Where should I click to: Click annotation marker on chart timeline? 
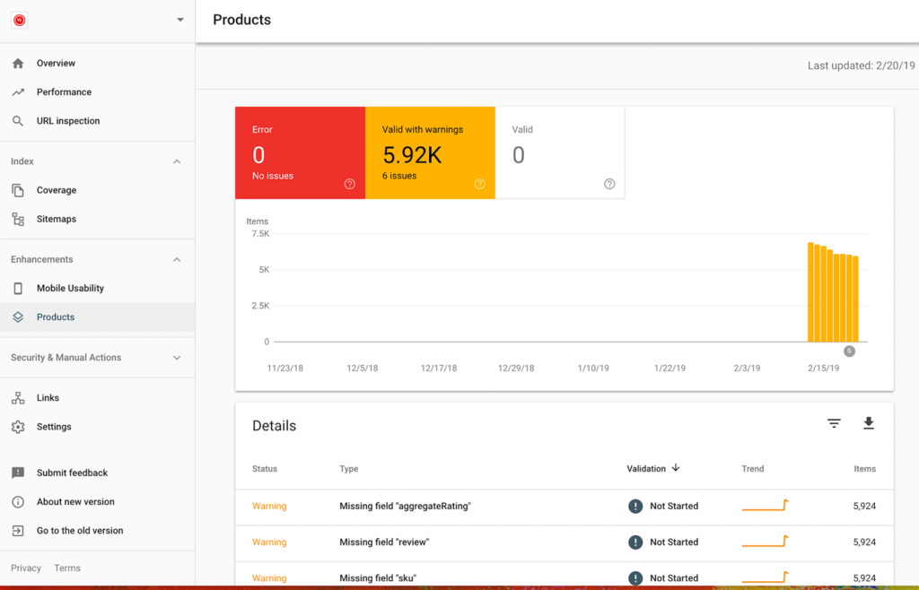point(849,351)
